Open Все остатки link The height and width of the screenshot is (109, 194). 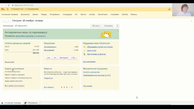pyautogui.click(x=9, y=62)
